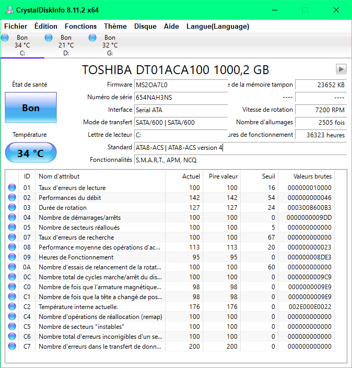Open the Thème menu
The image size is (352, 368).
115,26
